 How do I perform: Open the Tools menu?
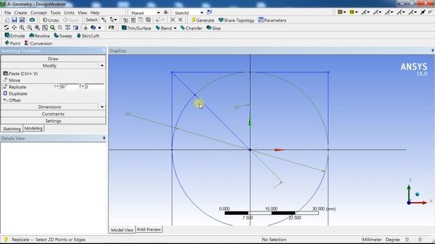coord(55,13)
